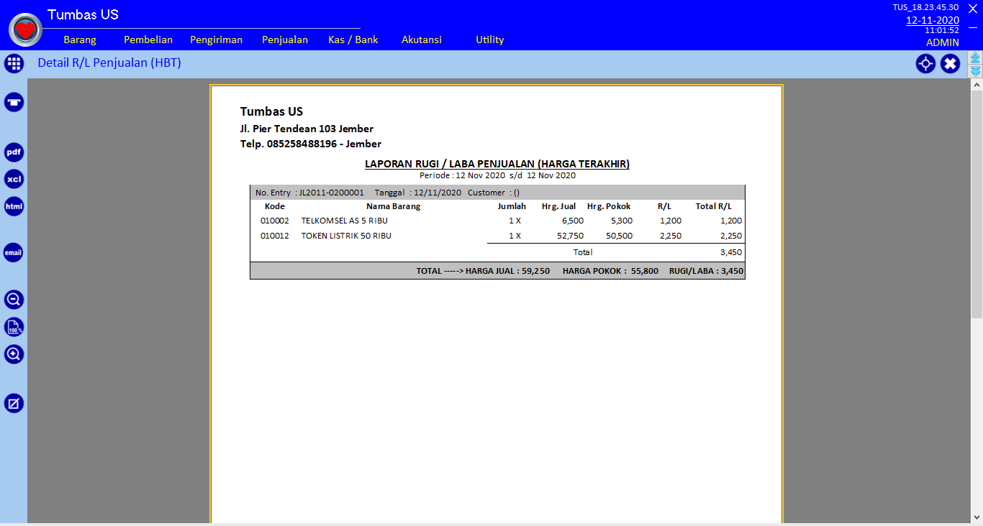This screenshot has height=526, width=983.
Task: Click the scrollbar down arrow
Action: point(977,517)
